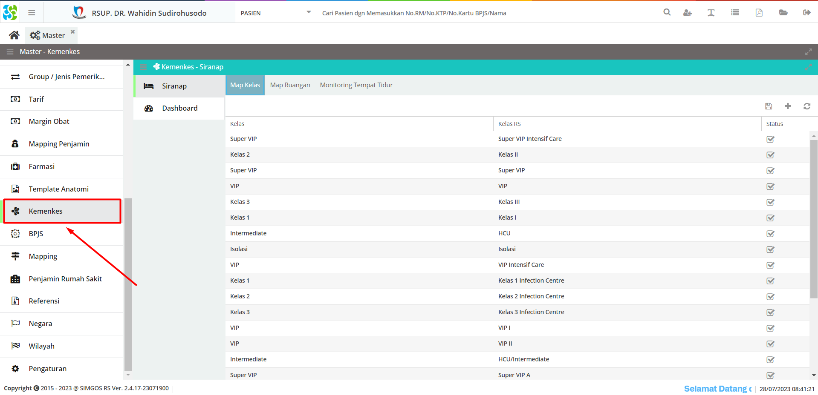This screenshot has width=818, height=395.
Task: Open the home icon tab
Action: [x=14, y=35]
